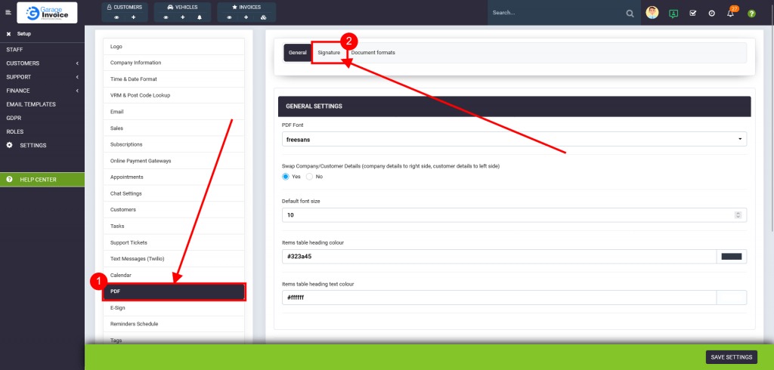Image resolution: width=774 pixels, height=370 pixels.
Task: Click the search magnifier icon
Action: 630,14
